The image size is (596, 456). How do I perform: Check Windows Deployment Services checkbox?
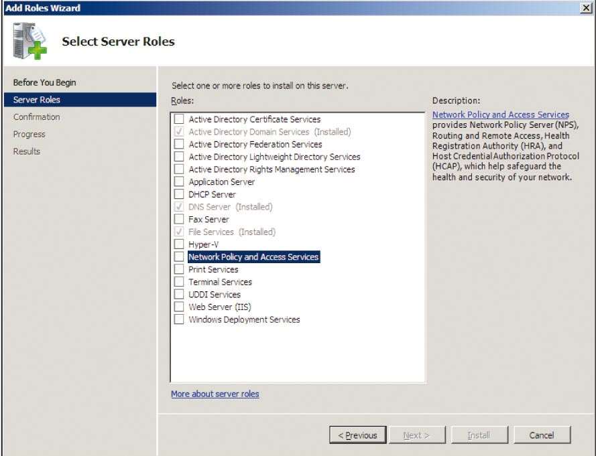pyautogui.click(x=178, y=319)
